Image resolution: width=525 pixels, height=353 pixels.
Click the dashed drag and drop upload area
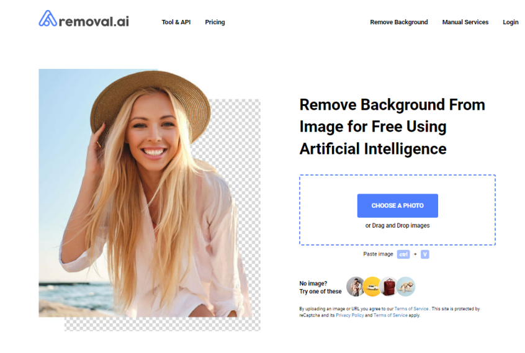click(397, 210)
